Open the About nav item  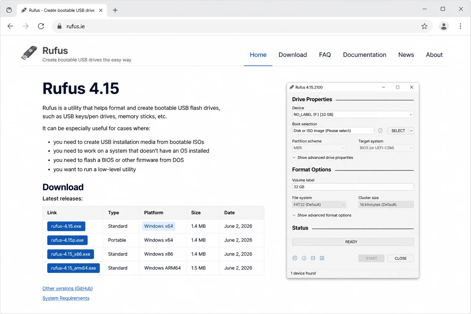434,55
